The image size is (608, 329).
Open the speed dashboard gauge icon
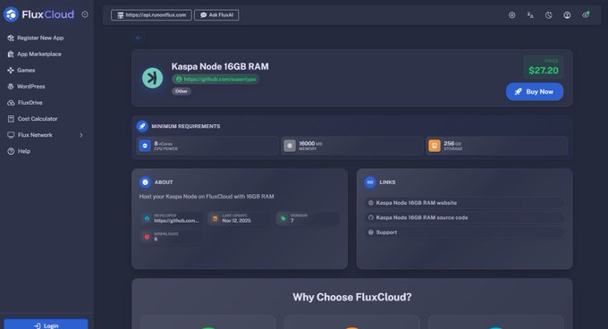pyautogui.click(x=567, y=15)
